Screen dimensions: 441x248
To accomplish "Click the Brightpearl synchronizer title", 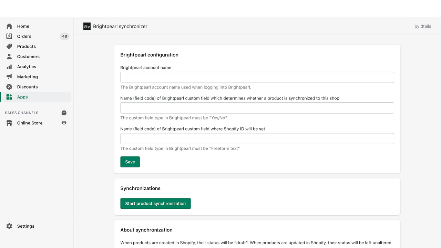I will [x=120, y=26].
